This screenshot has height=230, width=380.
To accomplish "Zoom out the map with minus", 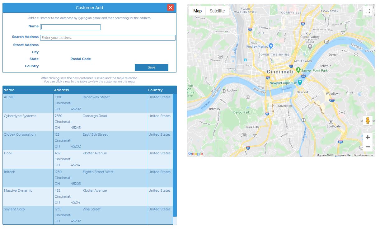I will pos(368,147).
